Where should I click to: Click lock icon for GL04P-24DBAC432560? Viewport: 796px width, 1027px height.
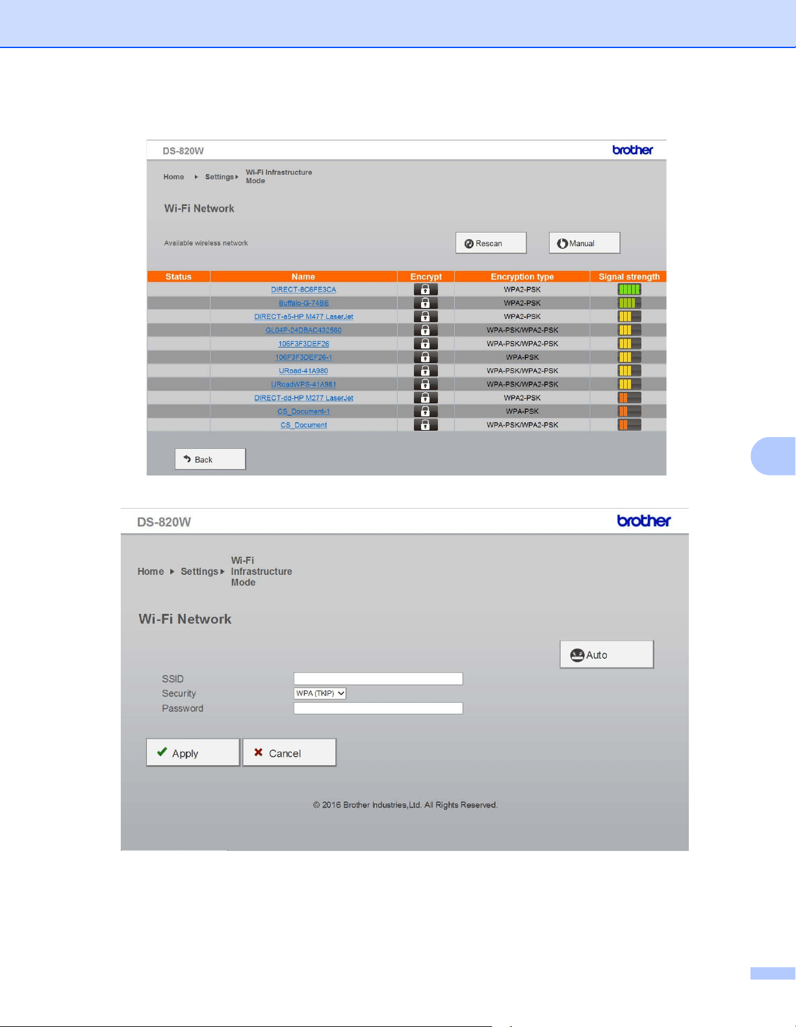426,330
